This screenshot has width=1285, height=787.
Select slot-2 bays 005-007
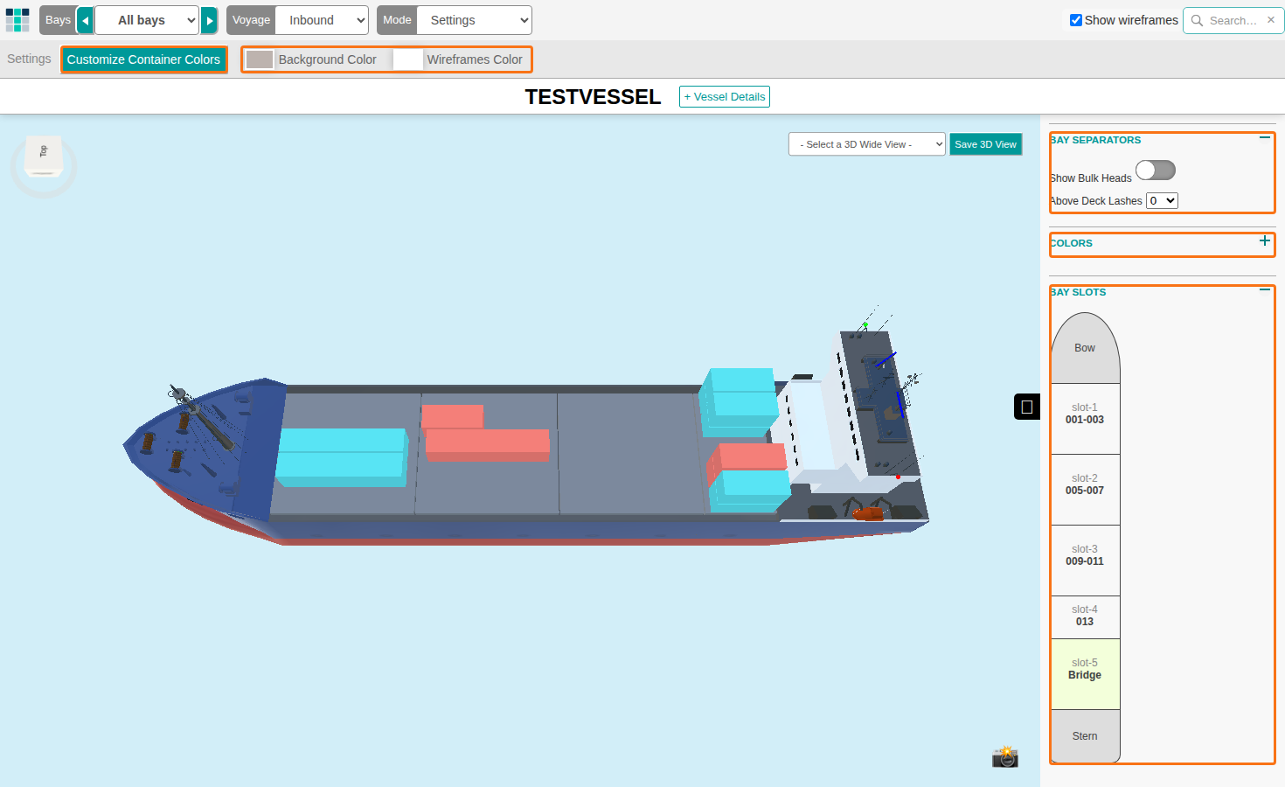pyautogui.click(x=1085, y=490)
